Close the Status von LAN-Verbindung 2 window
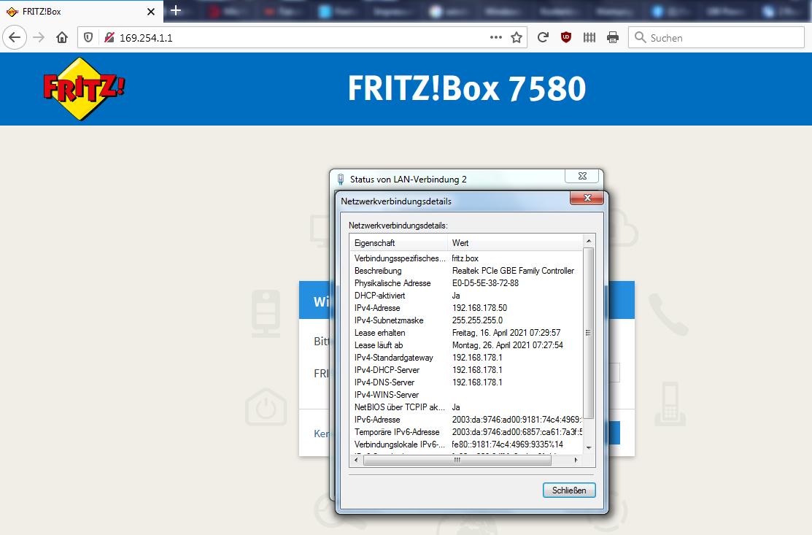812x535 pixels. pos(582,176)
